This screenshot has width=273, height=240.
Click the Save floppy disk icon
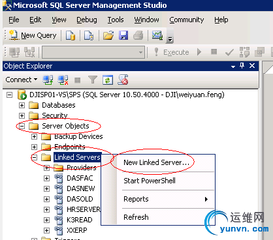(123, 35)
